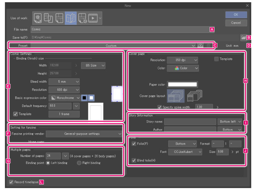The width and height of the screenshot is (258, 190).
Task: Click the 1 frame template button
Action: pyautogui.click(x=64, y=114)
